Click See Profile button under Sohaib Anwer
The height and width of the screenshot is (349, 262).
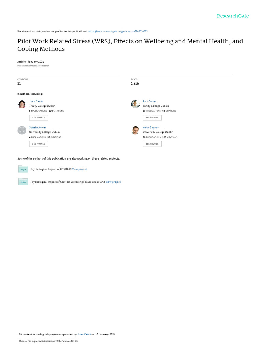pos(39,144)
